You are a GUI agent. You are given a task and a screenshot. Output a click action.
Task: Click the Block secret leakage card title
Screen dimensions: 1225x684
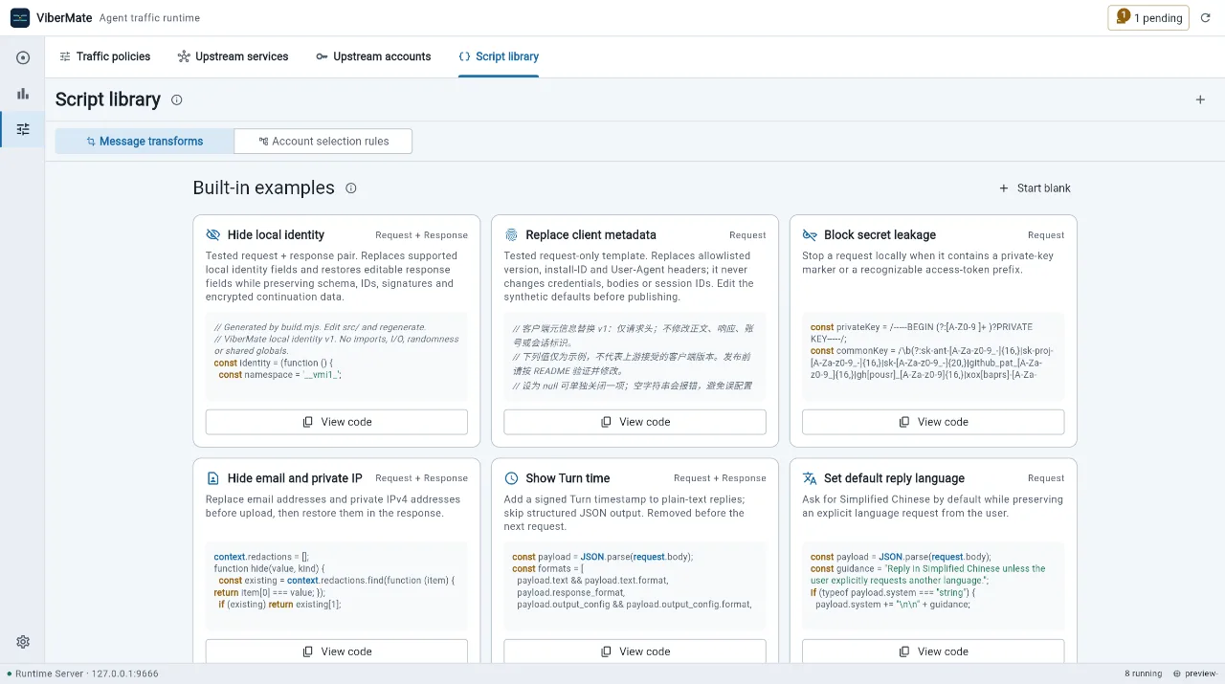pyautogui.click(x=880, y=234)
